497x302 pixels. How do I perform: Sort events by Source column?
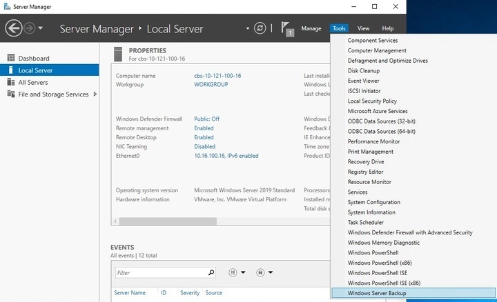pyautogui.click(x=213, y=293)
